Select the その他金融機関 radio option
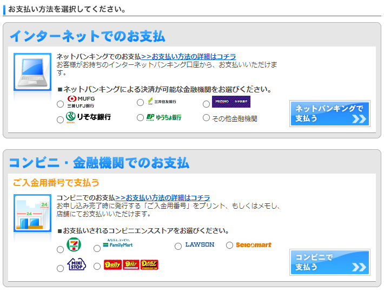Screen dimensions: 384x292 point(206,118)
